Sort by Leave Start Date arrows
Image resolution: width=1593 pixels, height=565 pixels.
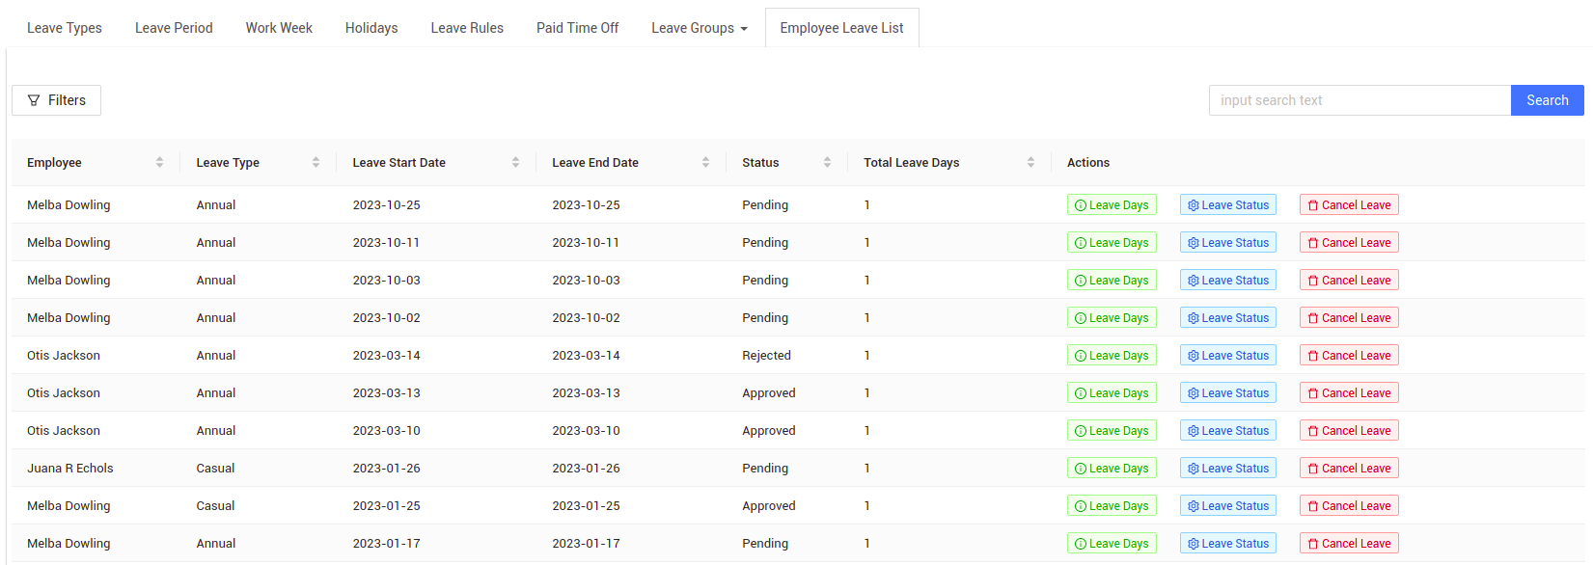(x=515, y=163)
